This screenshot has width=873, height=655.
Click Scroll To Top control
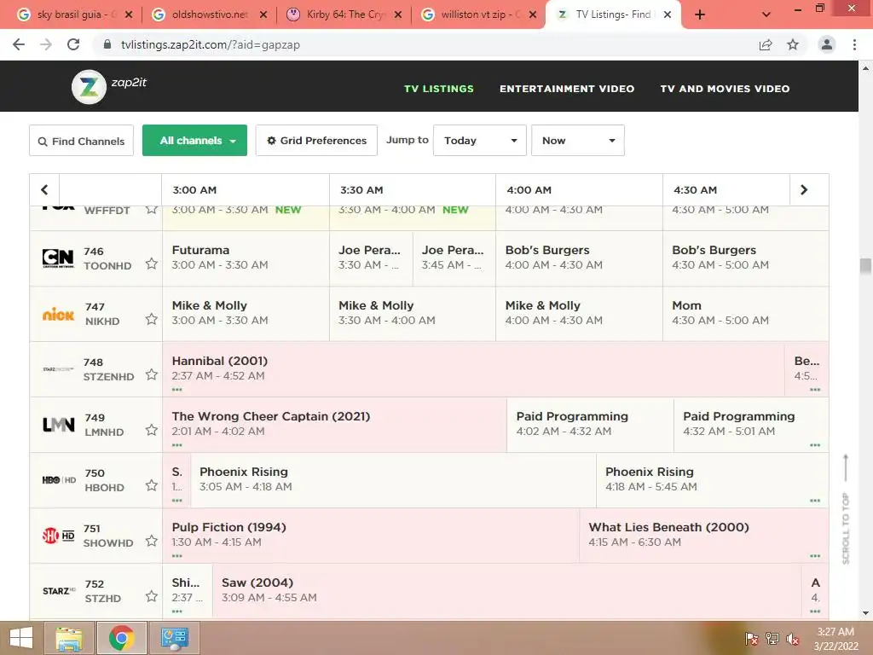coord(846,509)
